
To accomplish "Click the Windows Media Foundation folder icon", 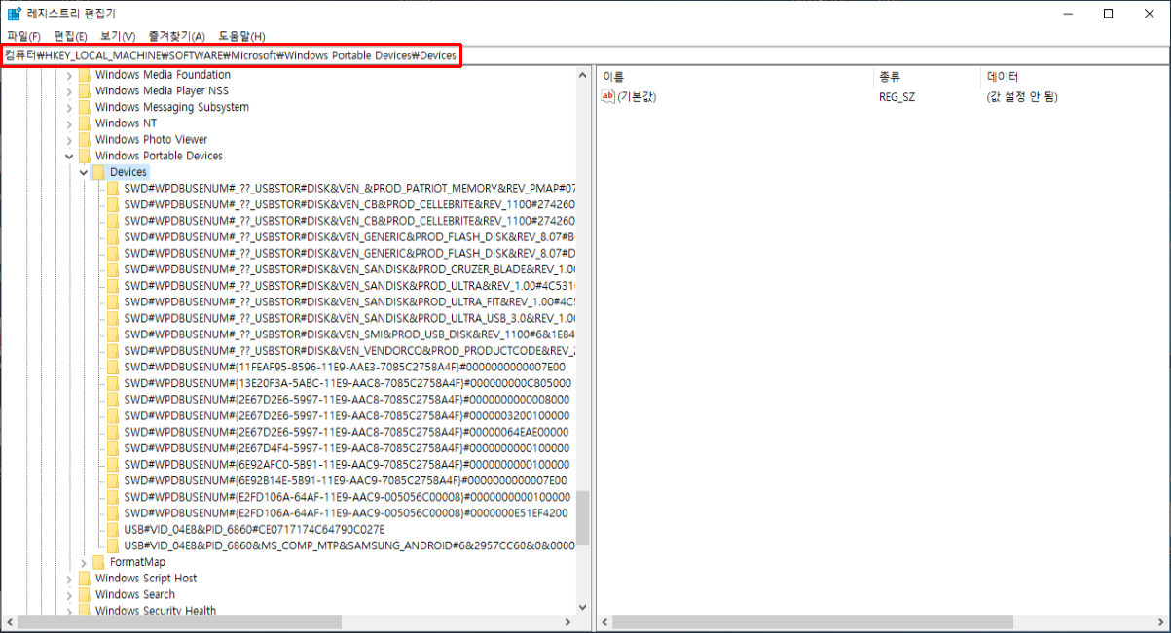I will pyautogui.click(x=84, y=75).
